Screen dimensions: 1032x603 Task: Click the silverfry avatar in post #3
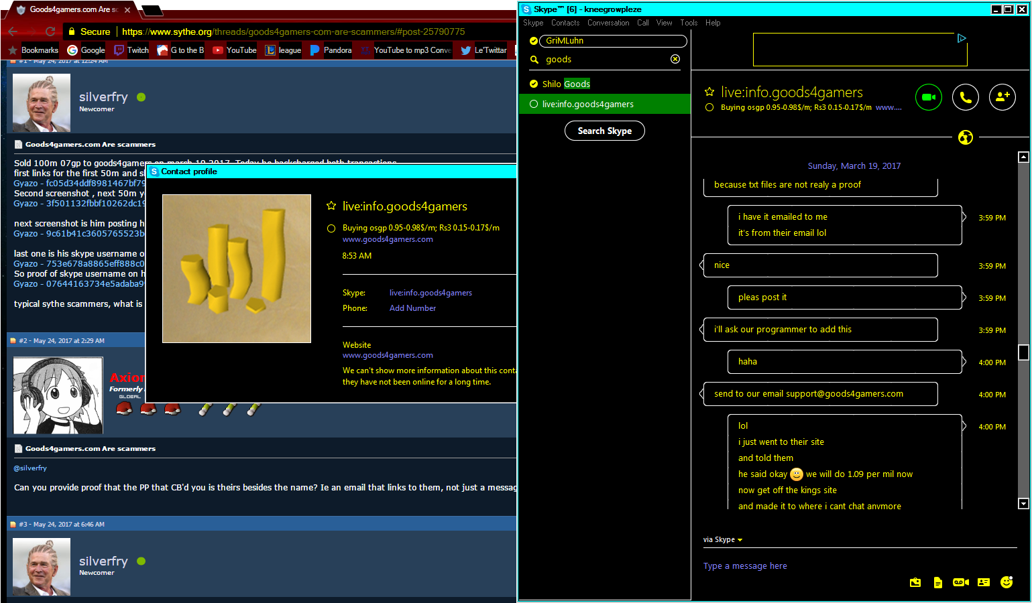(42, 567)
